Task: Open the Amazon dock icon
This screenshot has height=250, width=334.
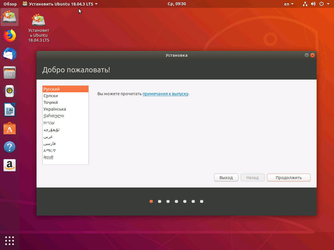Action: 10,165
